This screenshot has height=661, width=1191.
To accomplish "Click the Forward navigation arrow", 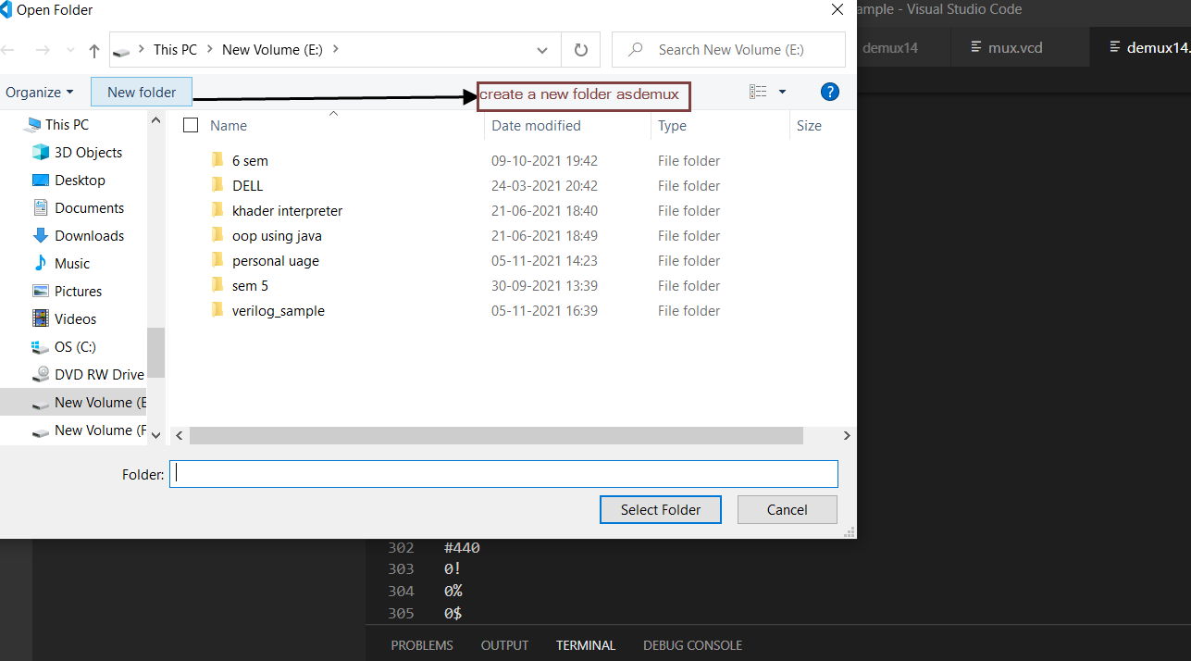I will click(x=43, y=50).
